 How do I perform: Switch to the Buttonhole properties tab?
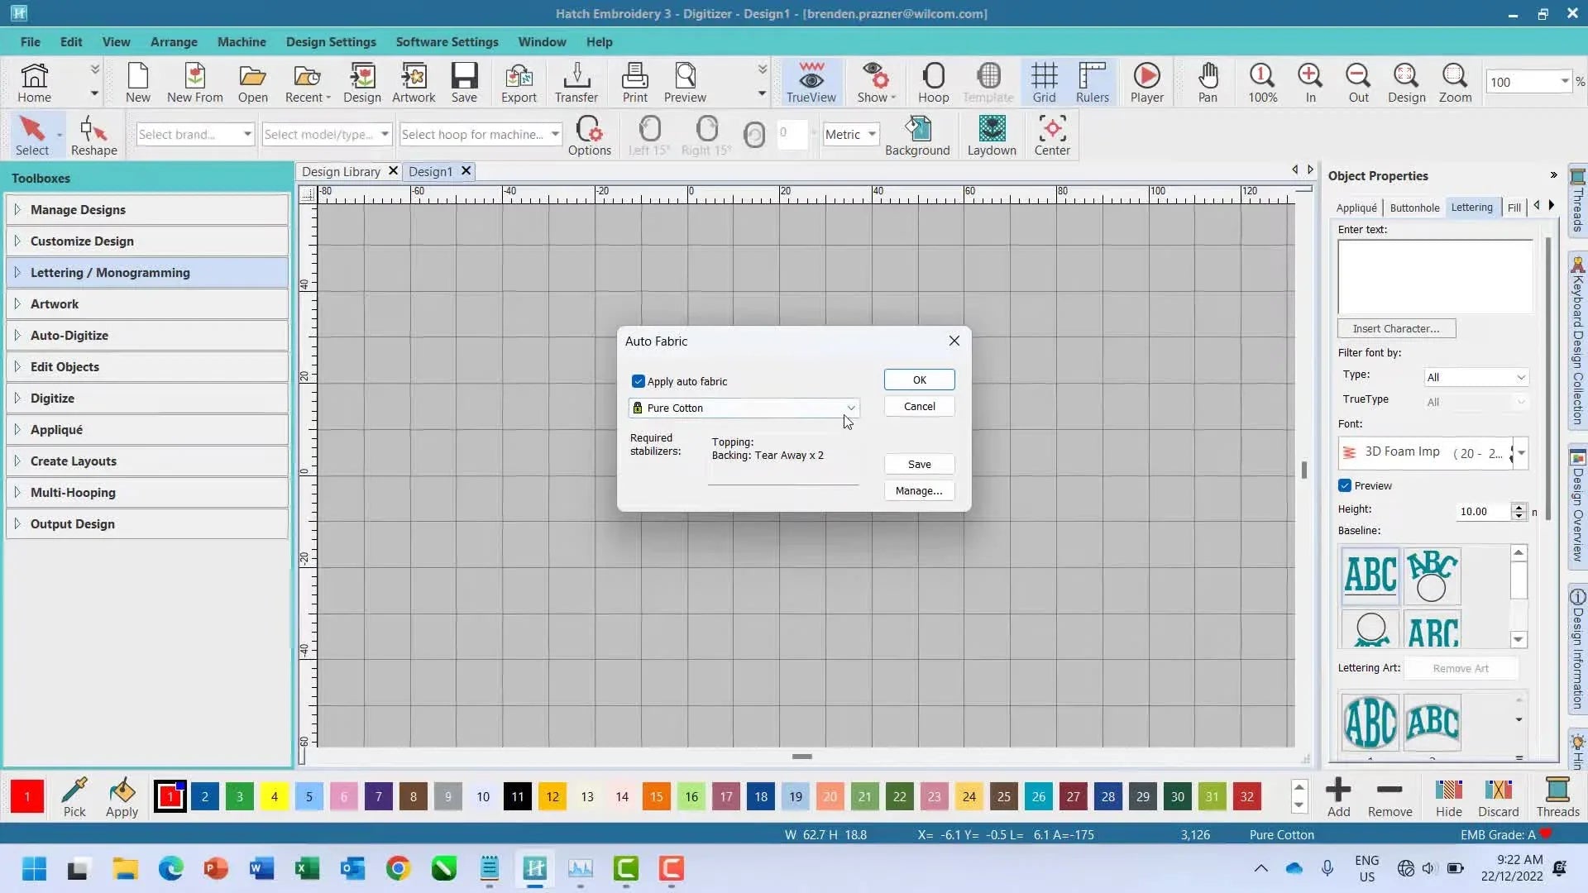(1414, 208)
